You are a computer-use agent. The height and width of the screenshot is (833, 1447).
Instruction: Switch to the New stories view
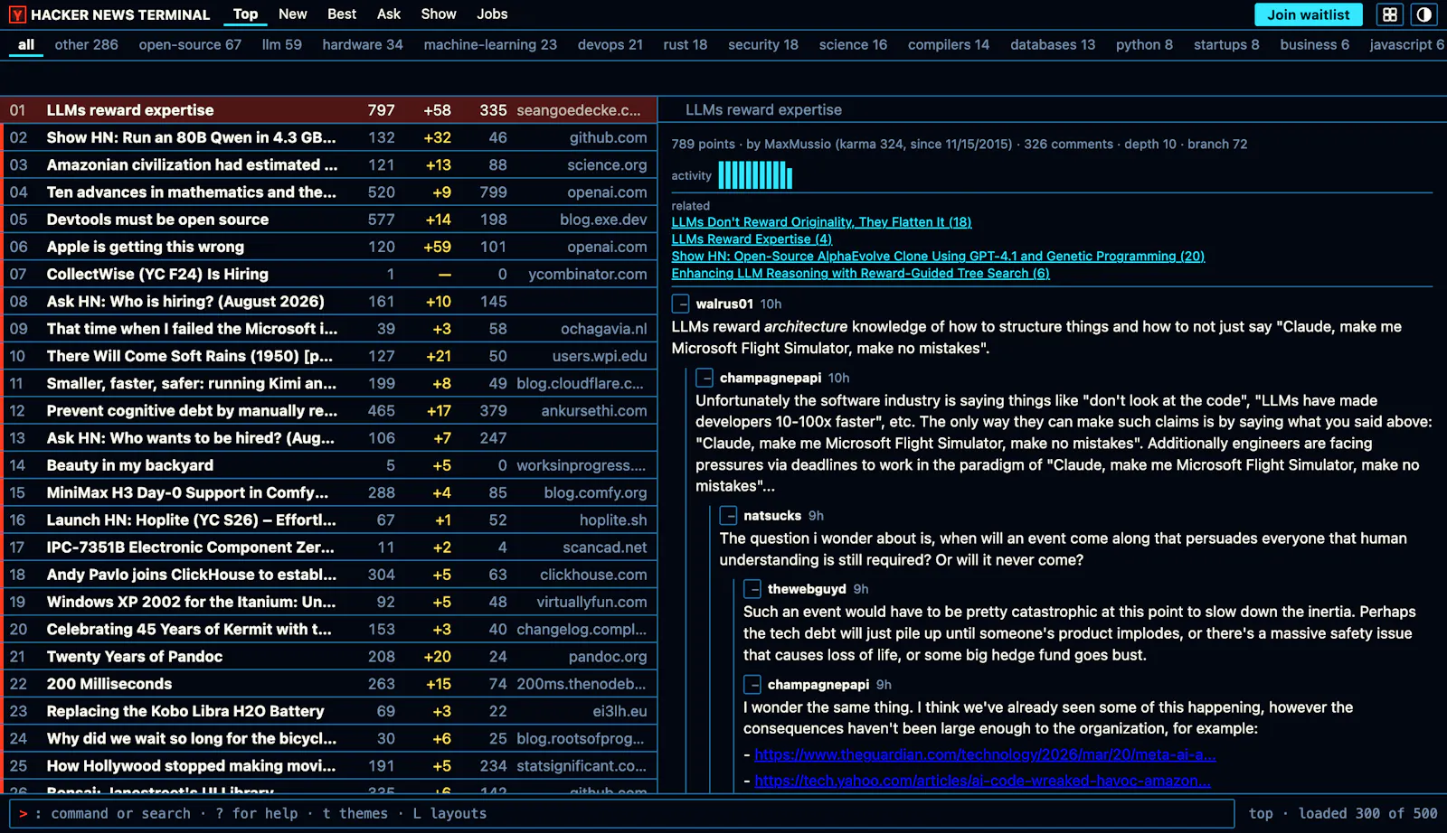292,14
